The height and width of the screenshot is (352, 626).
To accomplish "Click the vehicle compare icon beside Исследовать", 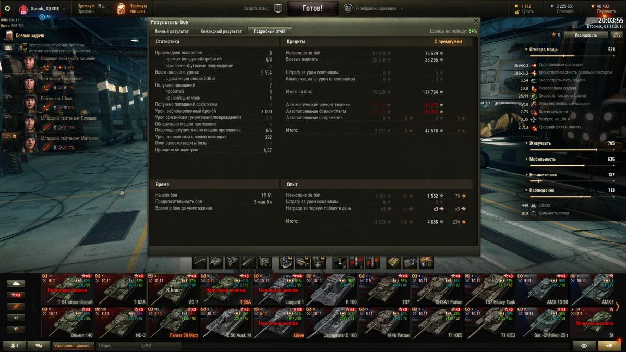I will tap(617, 35).
